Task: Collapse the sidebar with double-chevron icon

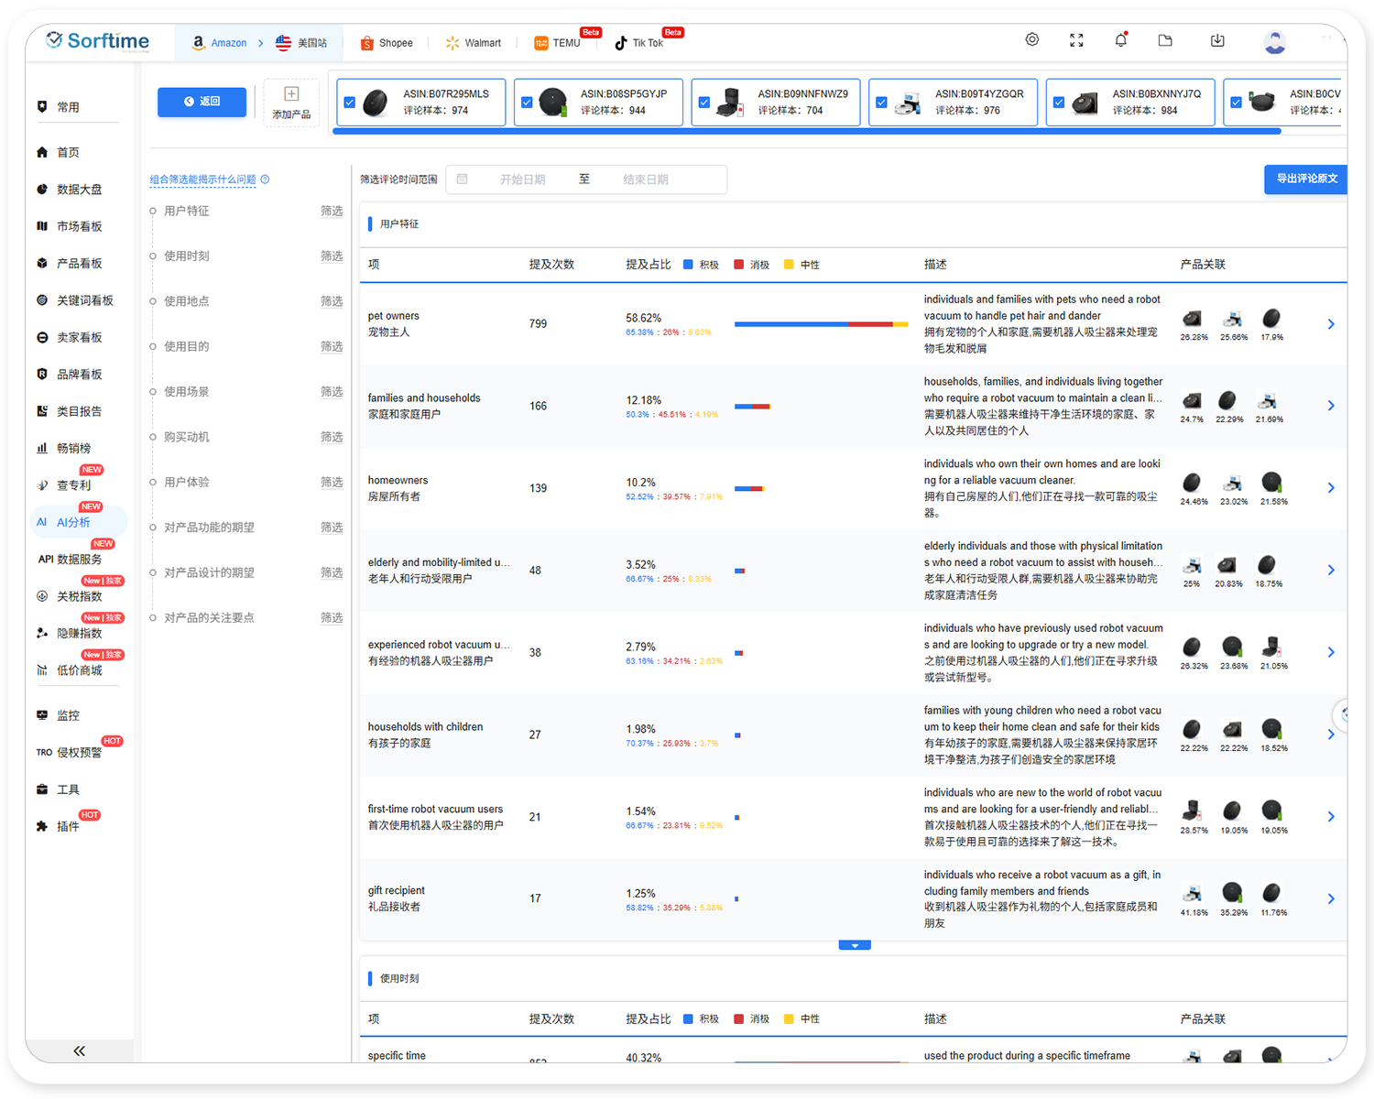Action: 79,1050
